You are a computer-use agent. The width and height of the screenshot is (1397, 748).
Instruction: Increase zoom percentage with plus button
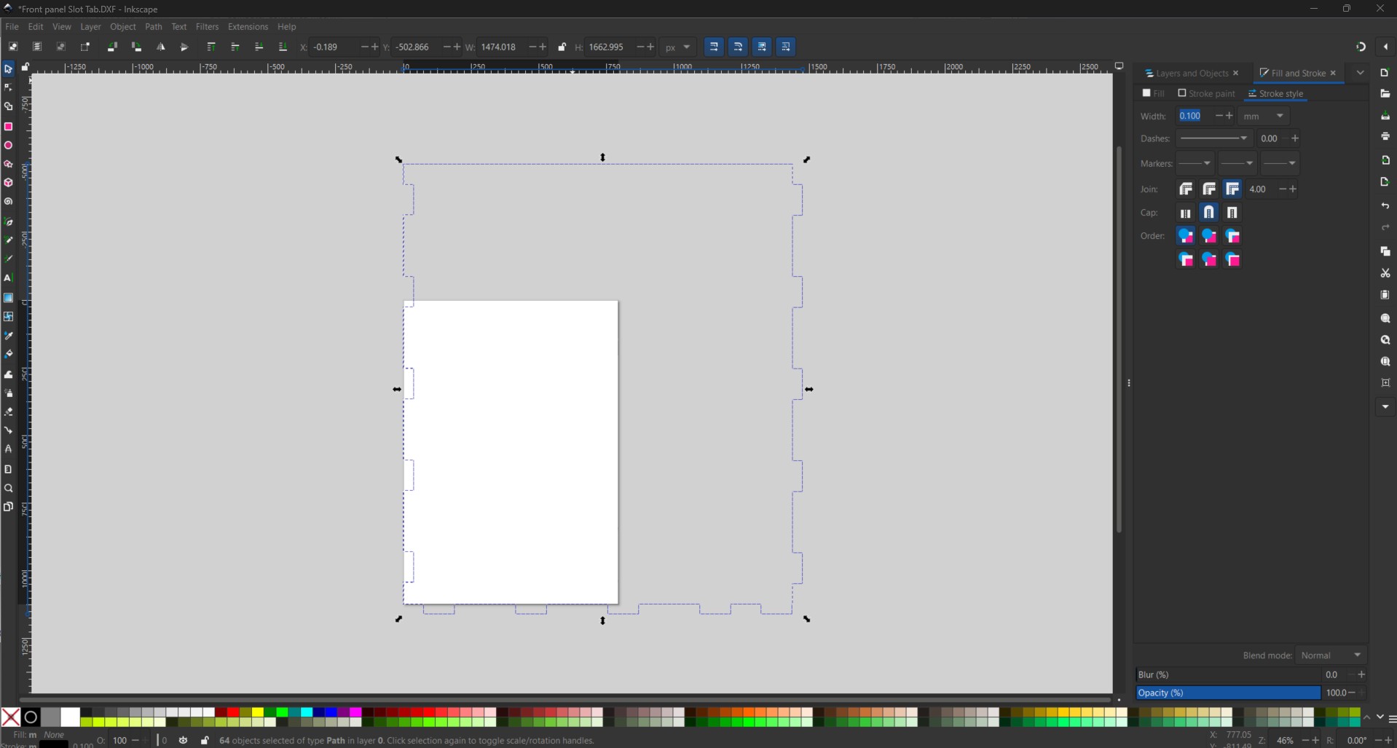click(1315, 740)
